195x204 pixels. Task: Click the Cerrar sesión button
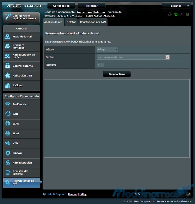61,6
